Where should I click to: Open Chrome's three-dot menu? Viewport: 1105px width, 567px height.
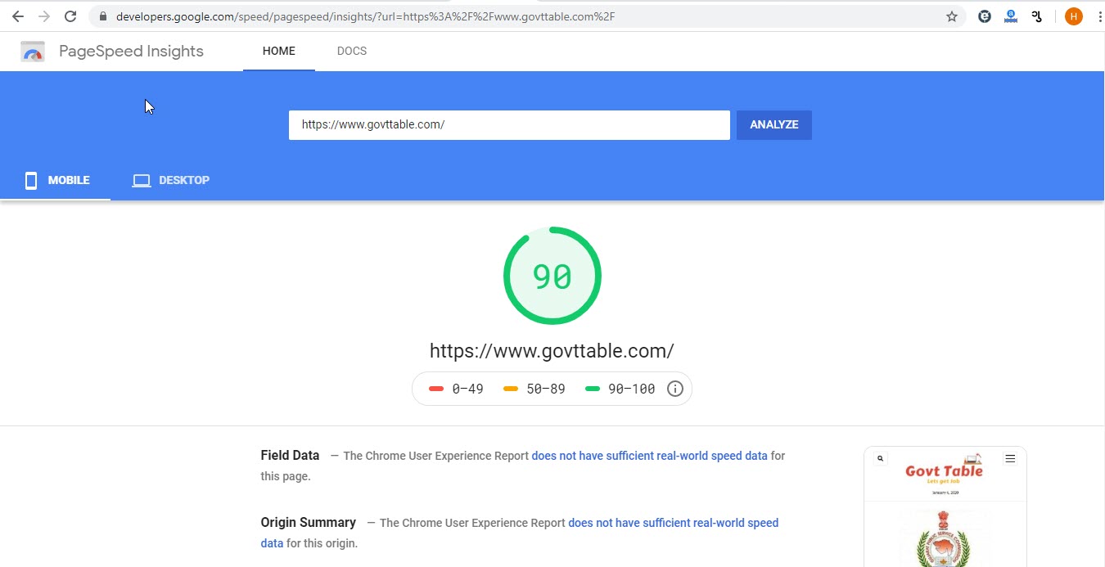pyautogui.click(x=1099, y=16)
